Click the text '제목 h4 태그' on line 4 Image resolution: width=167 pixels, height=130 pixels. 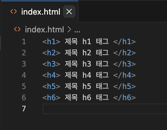pos(87,75)
